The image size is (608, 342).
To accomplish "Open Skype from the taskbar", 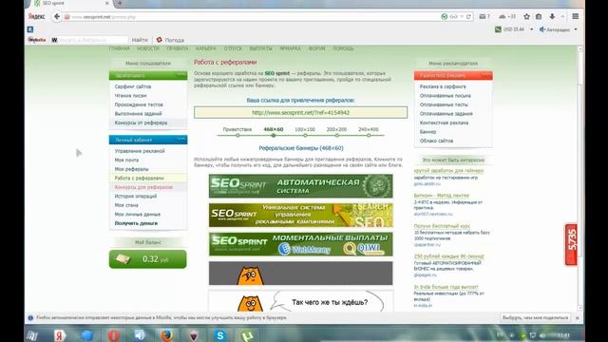I will [219, 335].
